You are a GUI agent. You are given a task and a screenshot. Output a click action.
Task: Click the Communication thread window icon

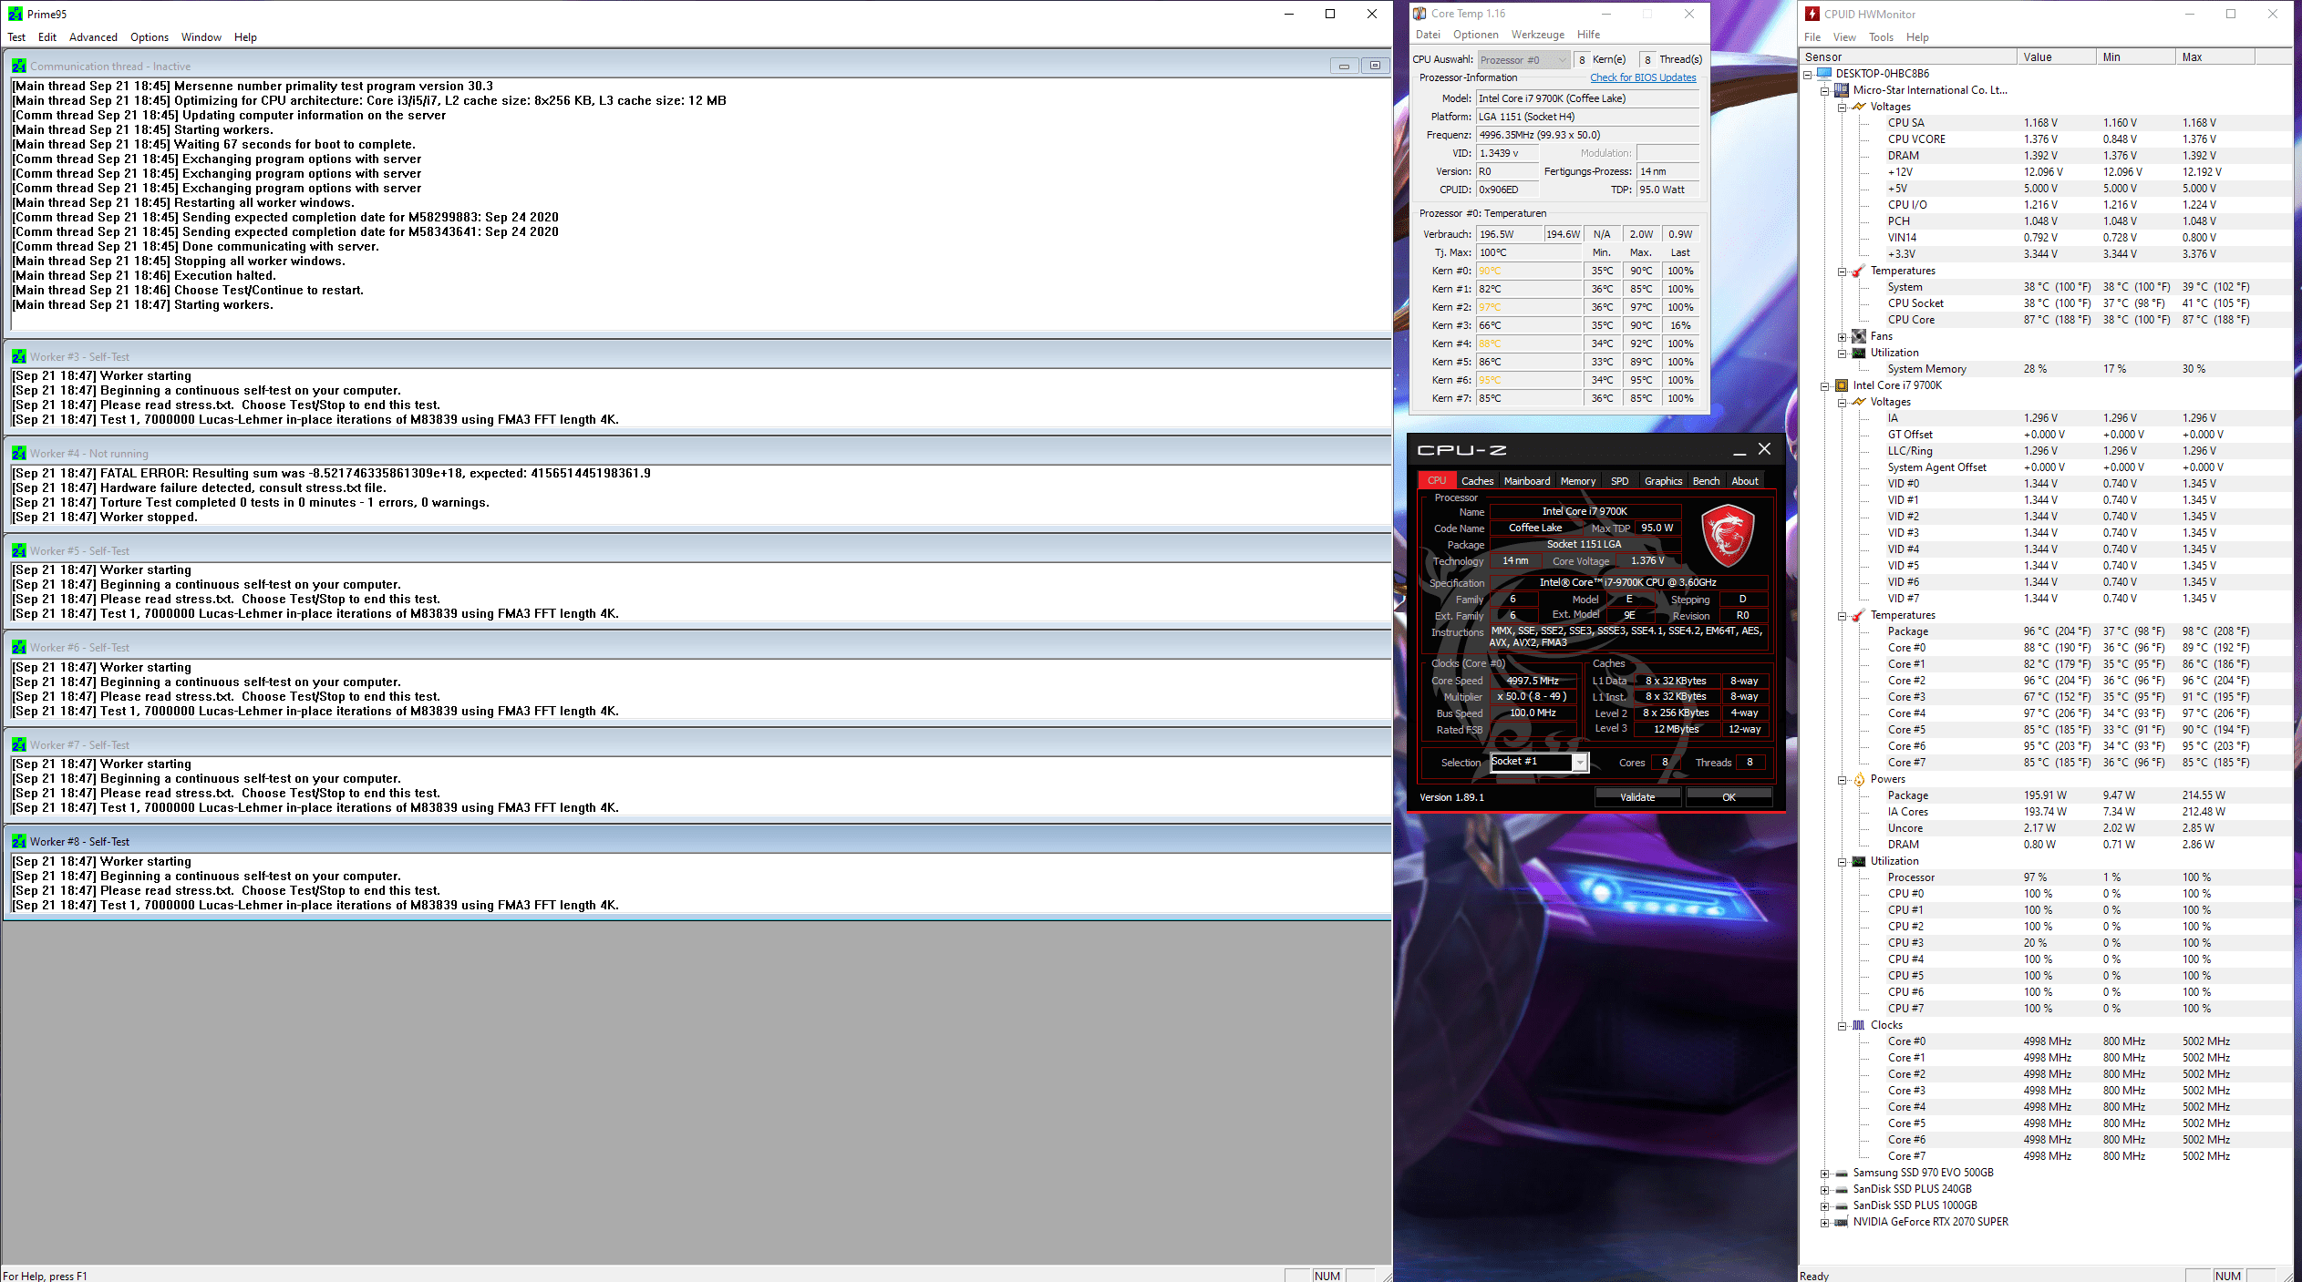19,66
